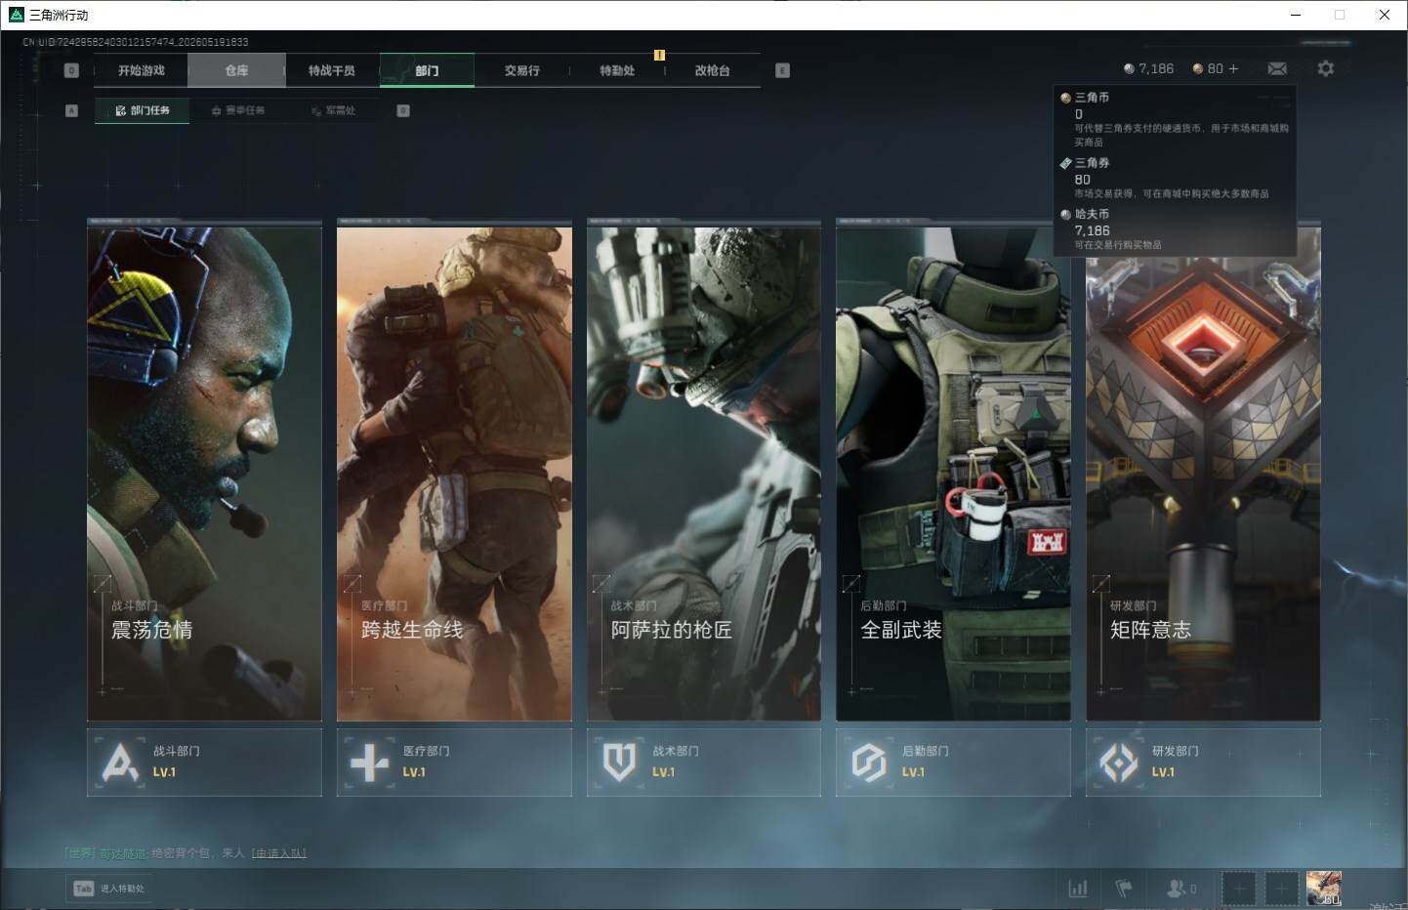Open the 特勤处 tab

pos(617,70)
